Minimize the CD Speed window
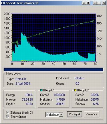 (95, 3)
